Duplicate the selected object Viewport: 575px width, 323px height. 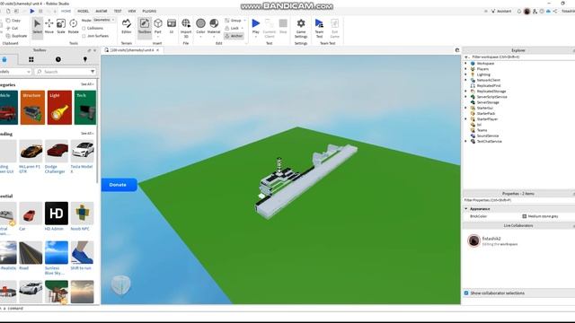(x=16, y=36)
